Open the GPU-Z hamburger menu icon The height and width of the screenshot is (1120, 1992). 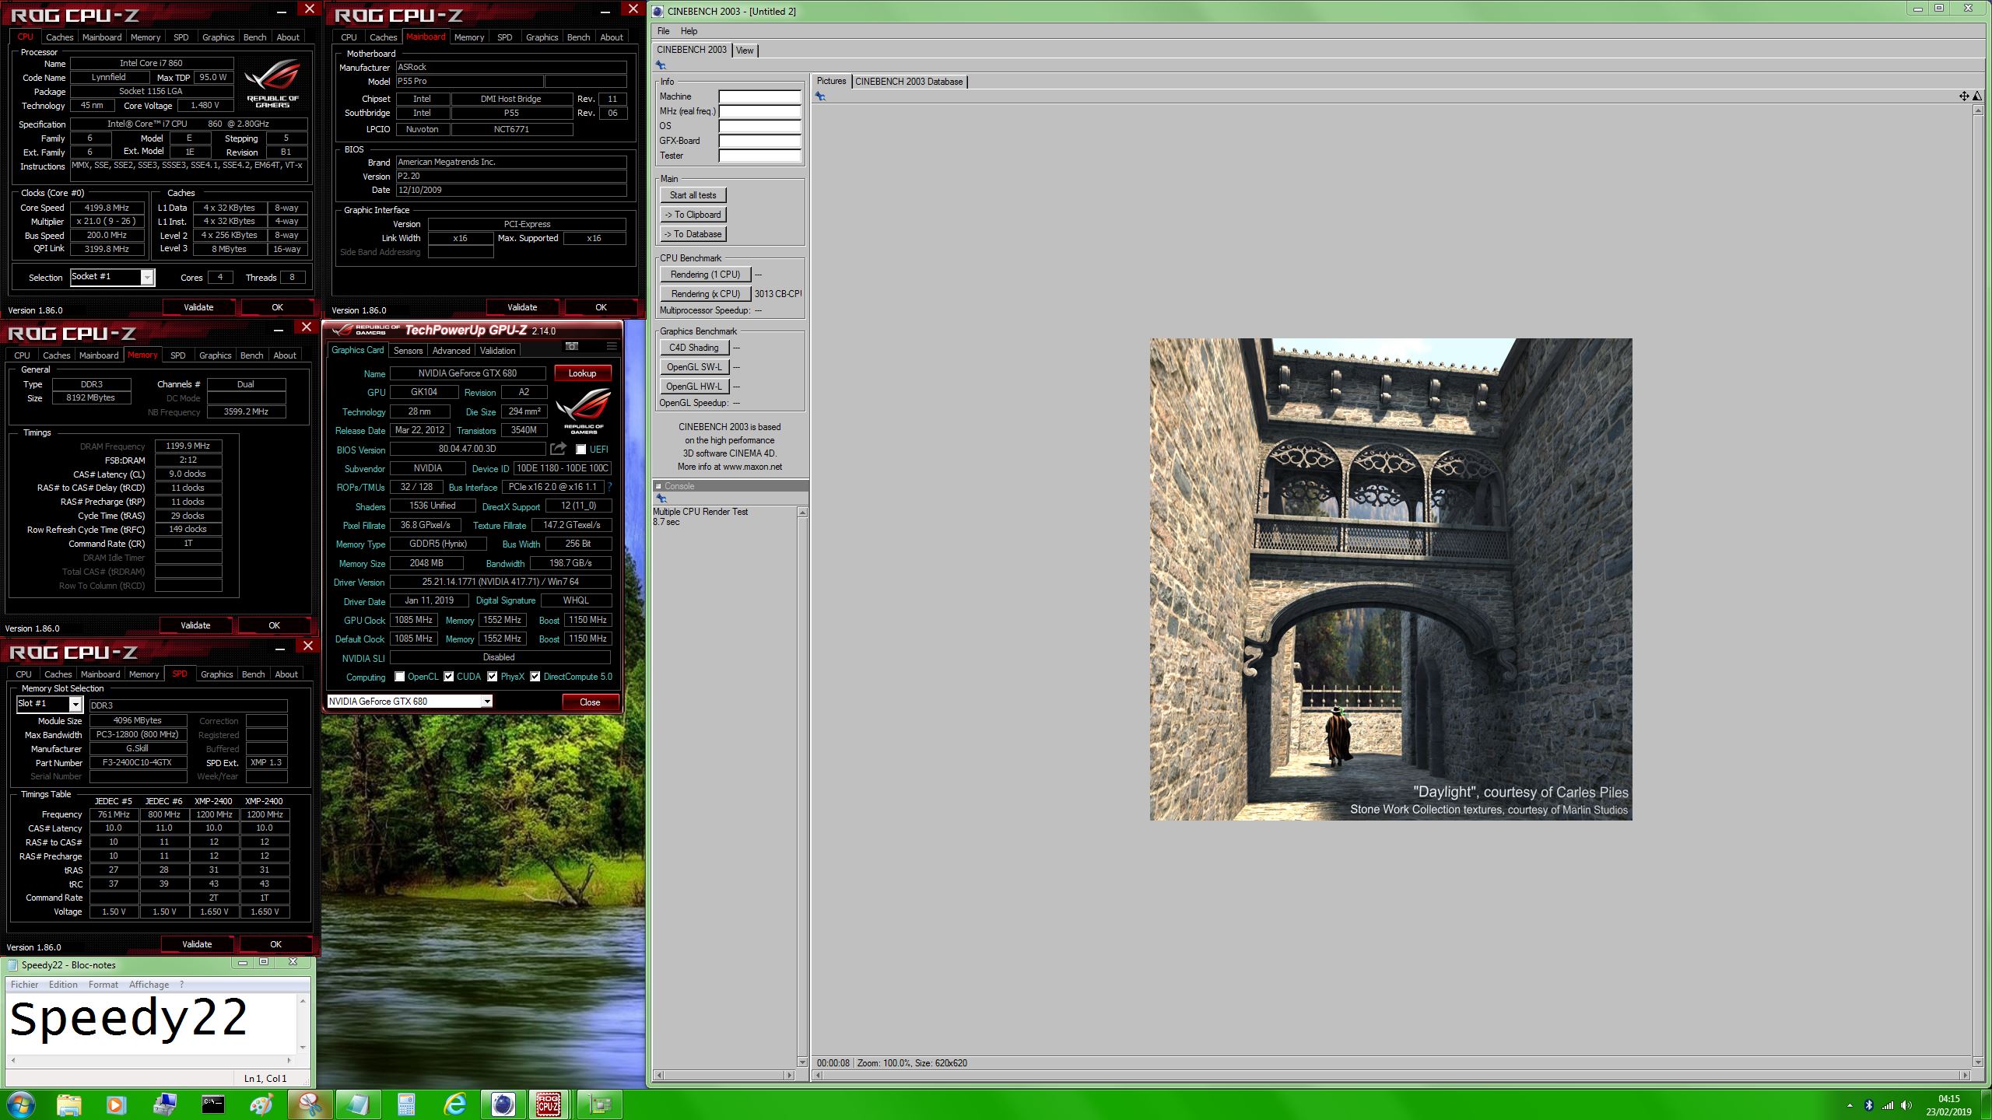click(x=612, y=346)
